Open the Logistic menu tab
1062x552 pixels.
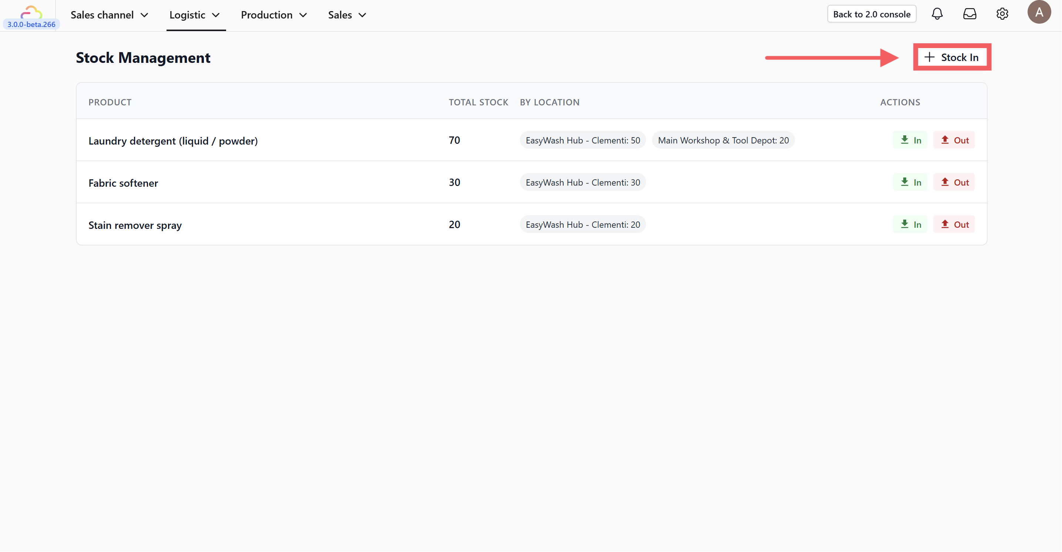(195, 15)
